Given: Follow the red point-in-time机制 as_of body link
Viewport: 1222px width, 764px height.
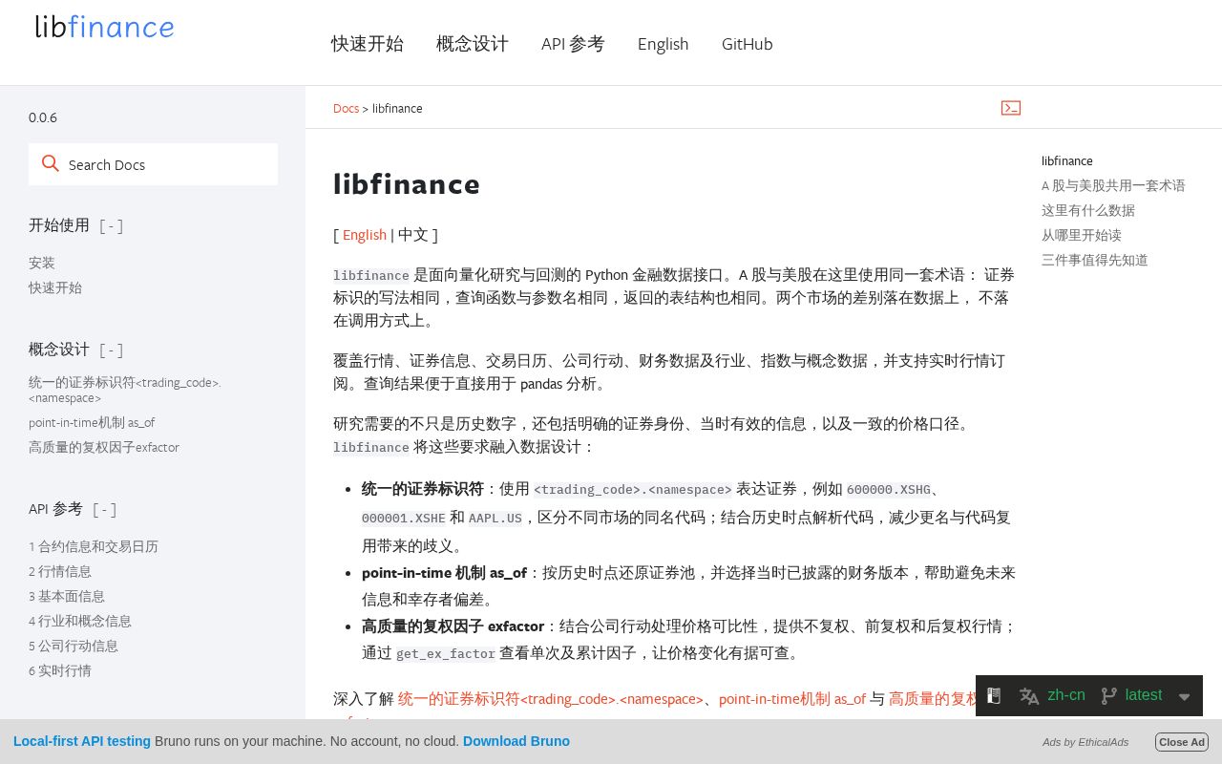Looking at the screenshot, I should [792, 698].
